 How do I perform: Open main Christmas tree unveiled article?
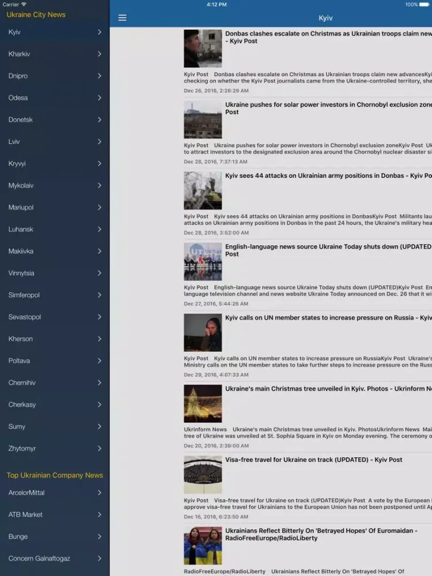(x=328, y=389)
